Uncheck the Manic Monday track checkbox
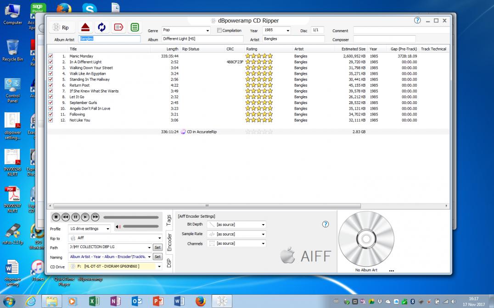Viewport: 494px width, 308px height. click(x=51, y=56)
